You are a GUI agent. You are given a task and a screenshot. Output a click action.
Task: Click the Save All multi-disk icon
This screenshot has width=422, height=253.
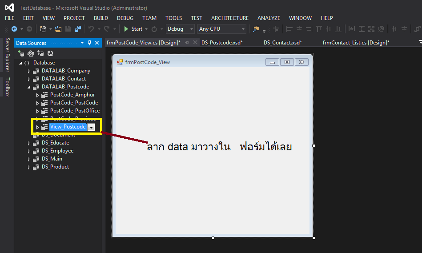[x=78, y=29]
